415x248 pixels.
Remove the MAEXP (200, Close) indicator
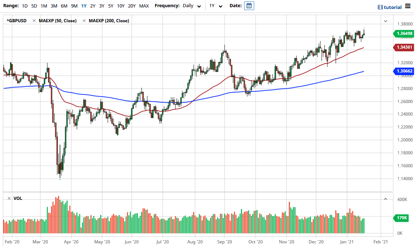[x=84, y=21]
